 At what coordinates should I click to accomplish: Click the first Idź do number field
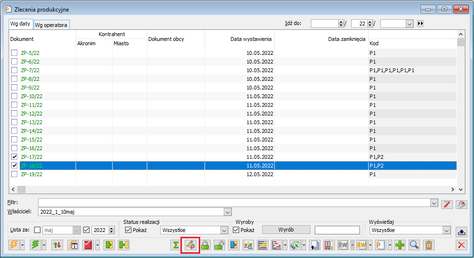pos(325,24)
